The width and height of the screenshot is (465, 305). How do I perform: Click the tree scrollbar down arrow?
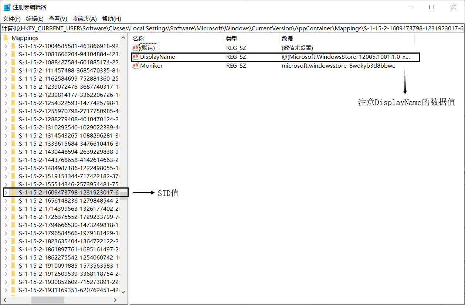tap(123, 292)
